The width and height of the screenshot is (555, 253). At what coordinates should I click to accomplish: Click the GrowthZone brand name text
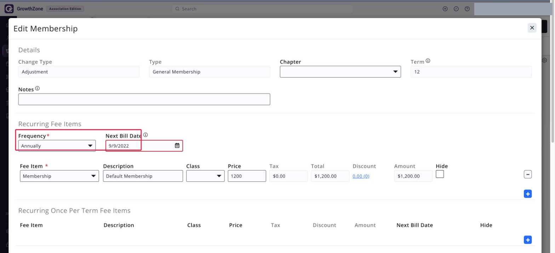(x=30, y=9)
